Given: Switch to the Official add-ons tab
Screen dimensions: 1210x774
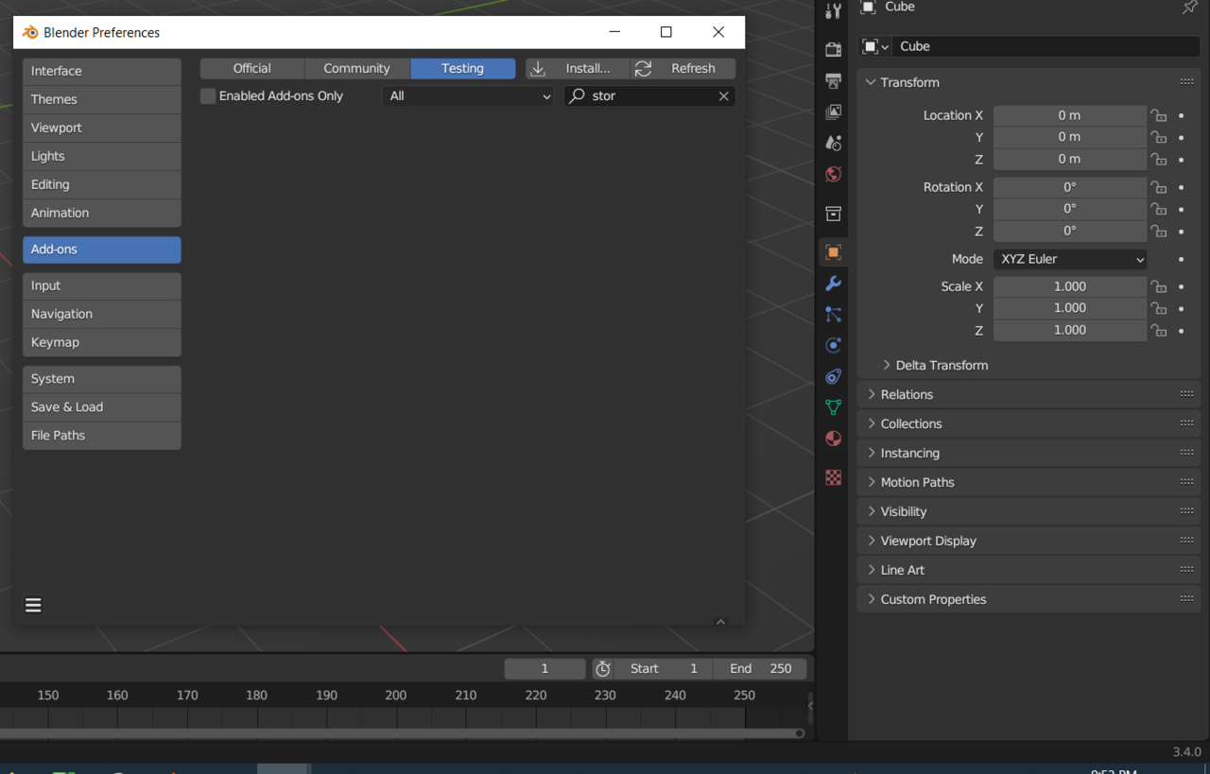Looking at the screenshot, I should click(252, 68).
